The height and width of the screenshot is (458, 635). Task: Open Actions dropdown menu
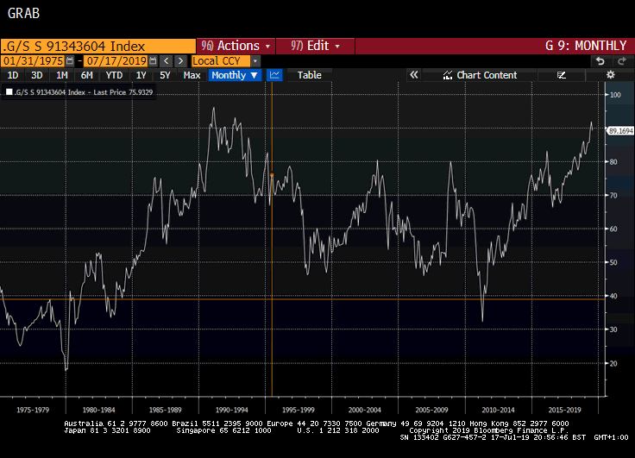pyautogui.click(x=236, y=46)
